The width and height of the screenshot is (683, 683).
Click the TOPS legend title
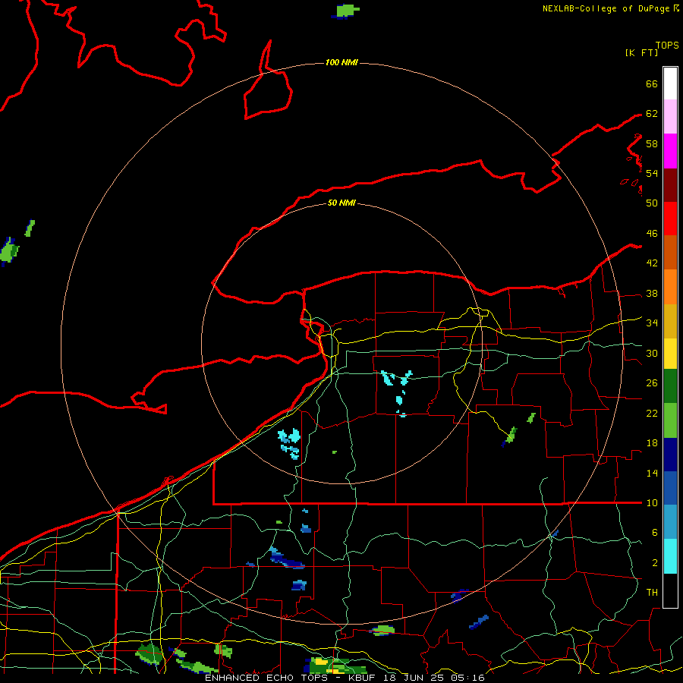click(667, 45)
